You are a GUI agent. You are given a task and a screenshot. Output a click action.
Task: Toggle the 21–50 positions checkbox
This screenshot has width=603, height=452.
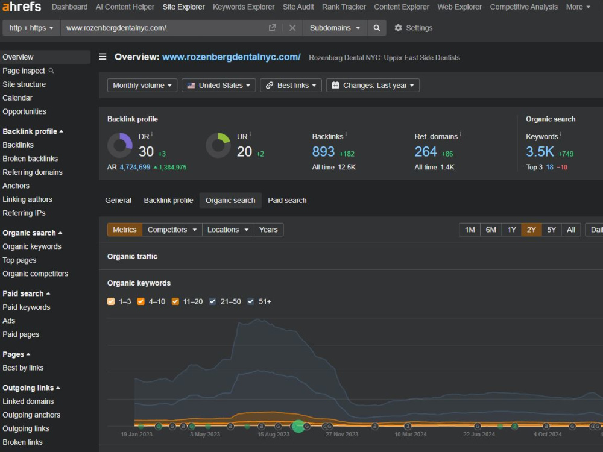212,301
